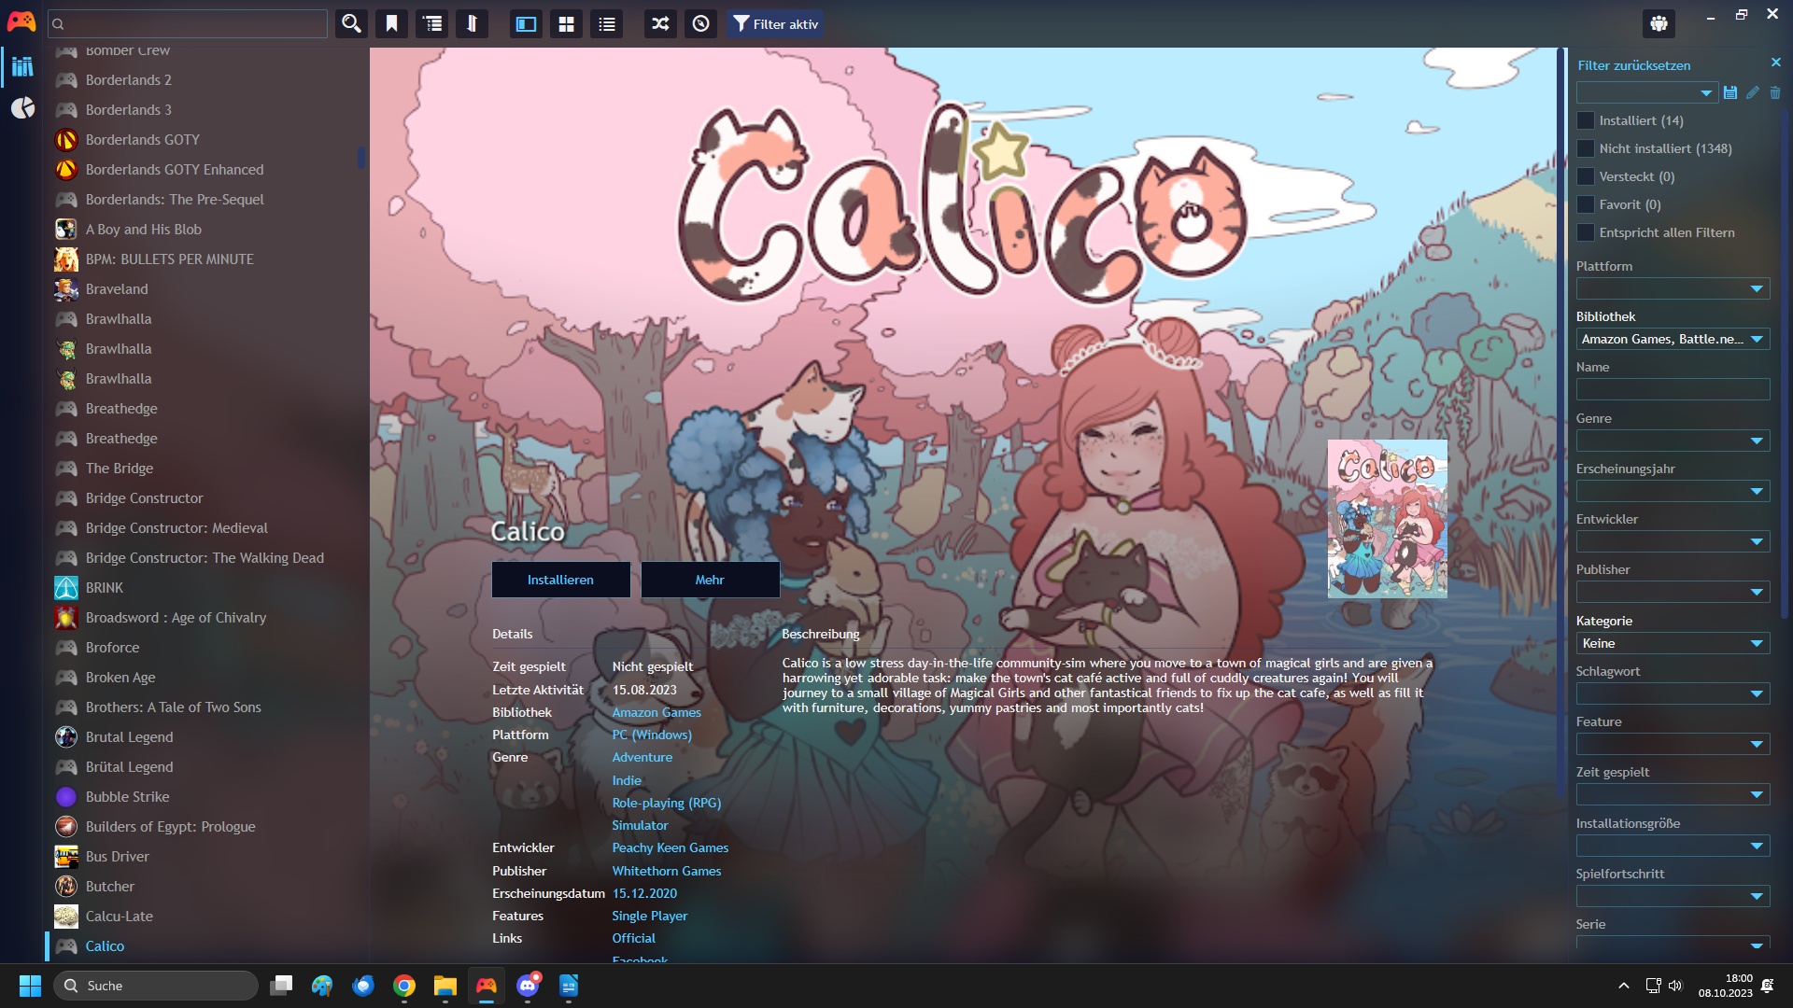
Task: Switch to list view
Action: pyautogui.click(x=606, y=23)
